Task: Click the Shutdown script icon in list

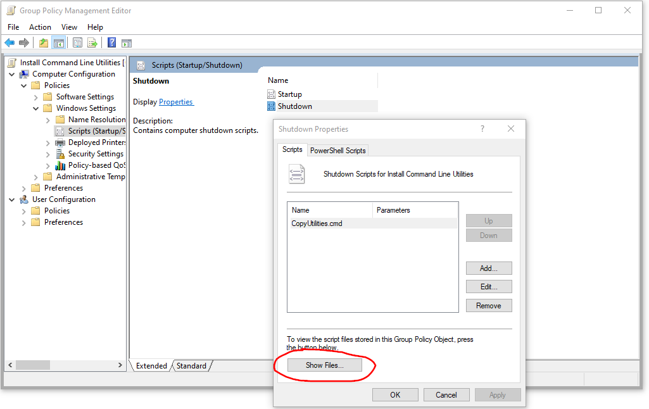Action: pos(271,106)
